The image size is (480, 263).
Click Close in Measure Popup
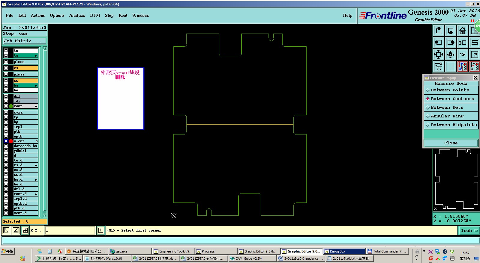click(451, 143)
